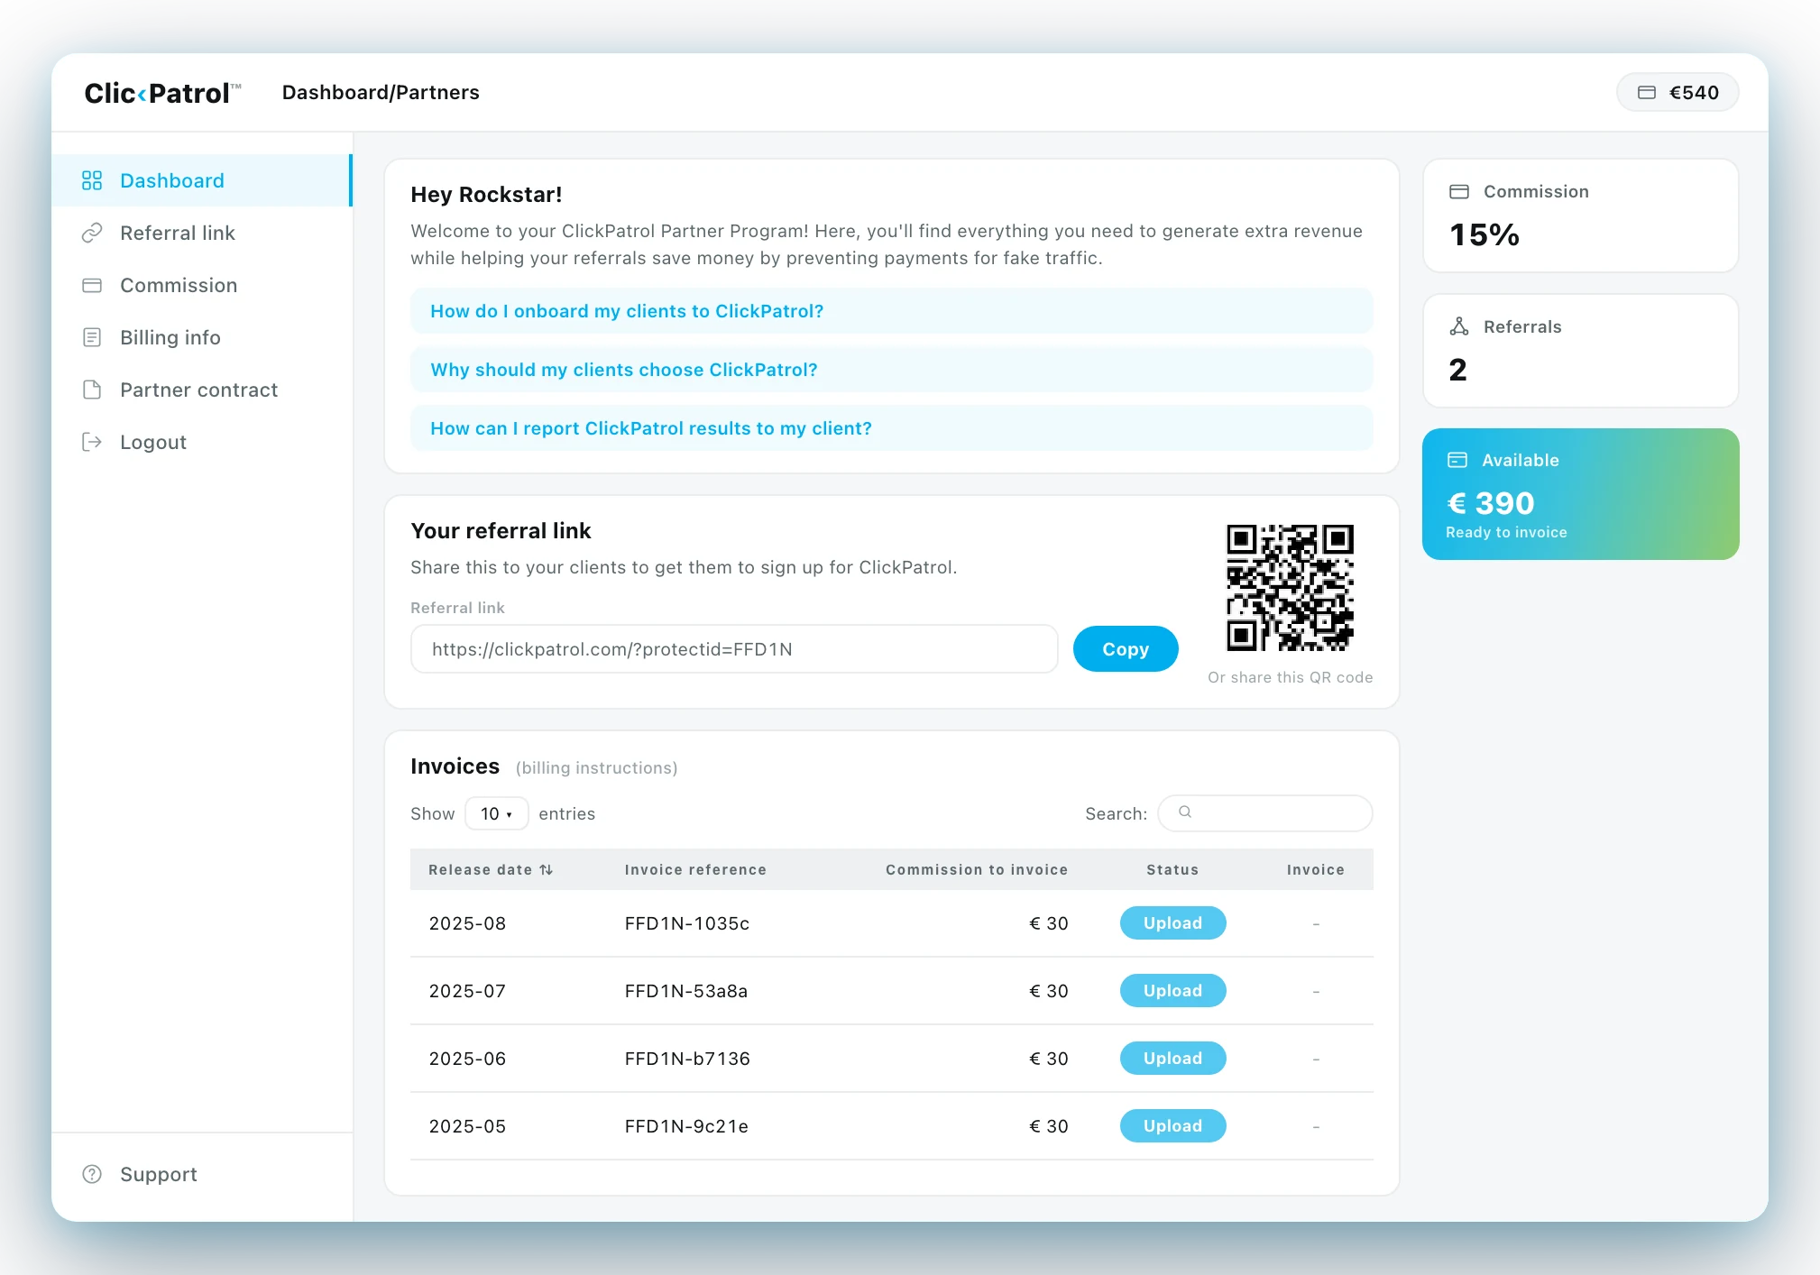Select Logout in the sidebar
This screenshot has width=1820, height=1275.
[202, 442]
